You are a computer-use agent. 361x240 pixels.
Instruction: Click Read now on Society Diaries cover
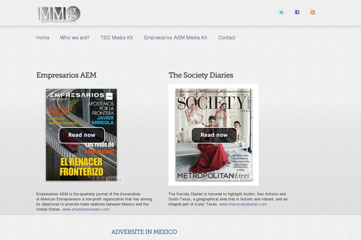pyautogui.click(x=214, y=135)
